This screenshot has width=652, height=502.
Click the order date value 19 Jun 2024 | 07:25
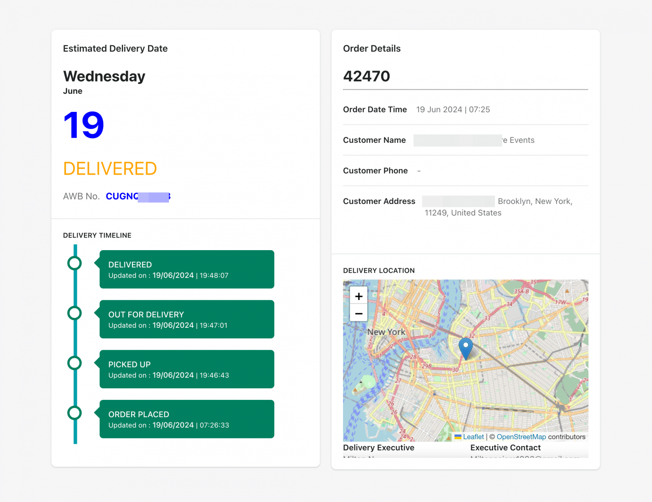[x=453, y=109]
